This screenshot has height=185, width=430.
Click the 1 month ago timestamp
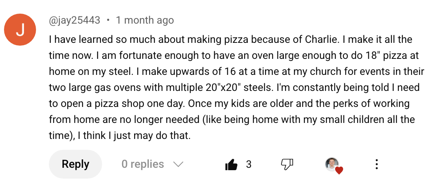(145, 20)
